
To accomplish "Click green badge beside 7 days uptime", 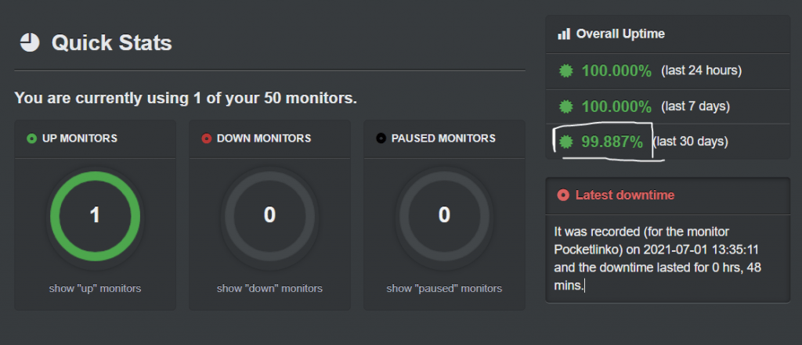I will pos(565,106).
